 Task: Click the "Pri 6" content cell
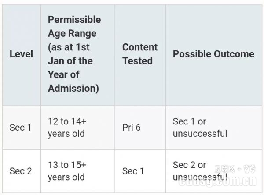pyautogui.click(x=131, y=128)
